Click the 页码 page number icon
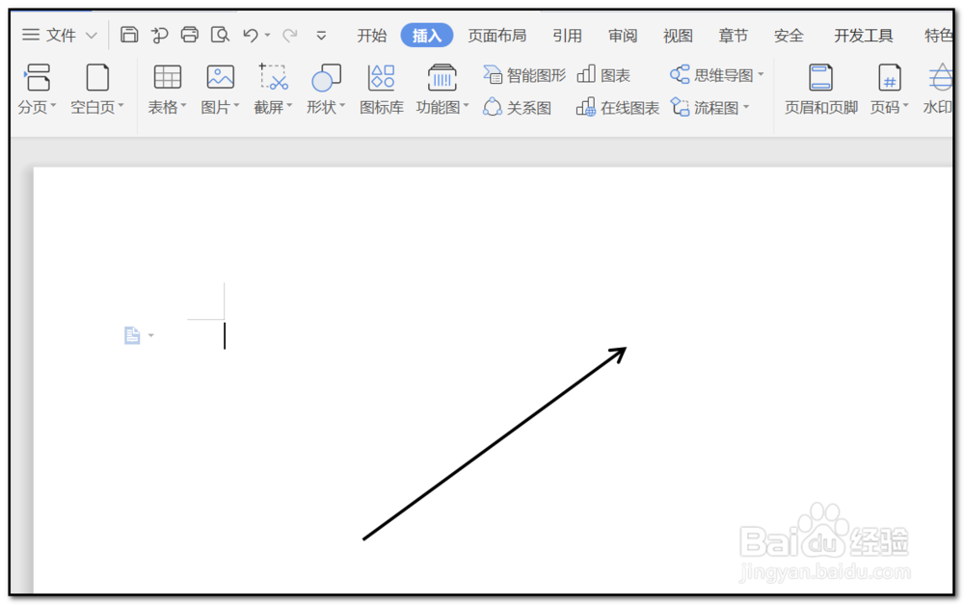 pos(889,77)
